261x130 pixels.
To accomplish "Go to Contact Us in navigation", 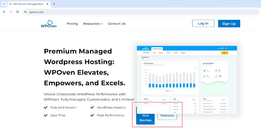I will coord(116,24).
